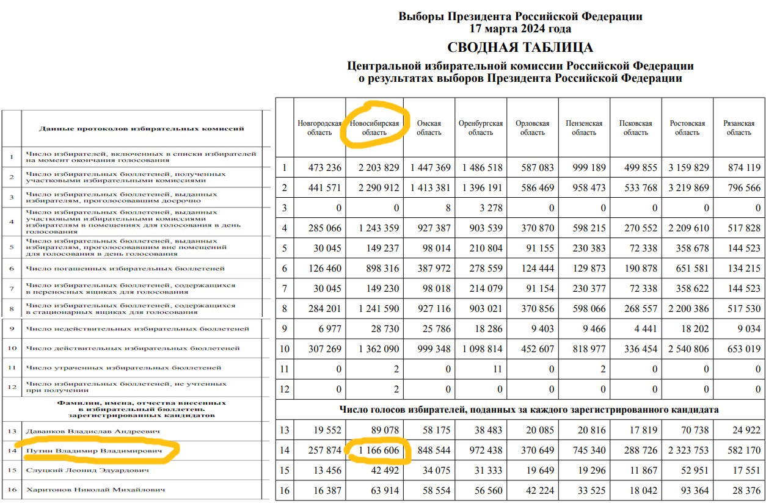Select the Пензенская область column header

click(x=584, y=128)
